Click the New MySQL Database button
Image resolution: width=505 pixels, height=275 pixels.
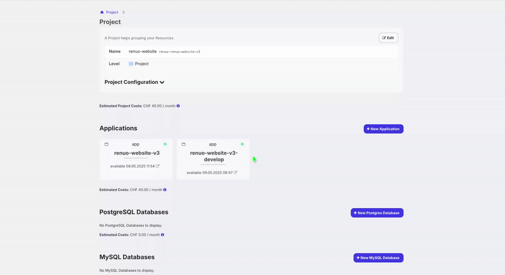(378, 257)
